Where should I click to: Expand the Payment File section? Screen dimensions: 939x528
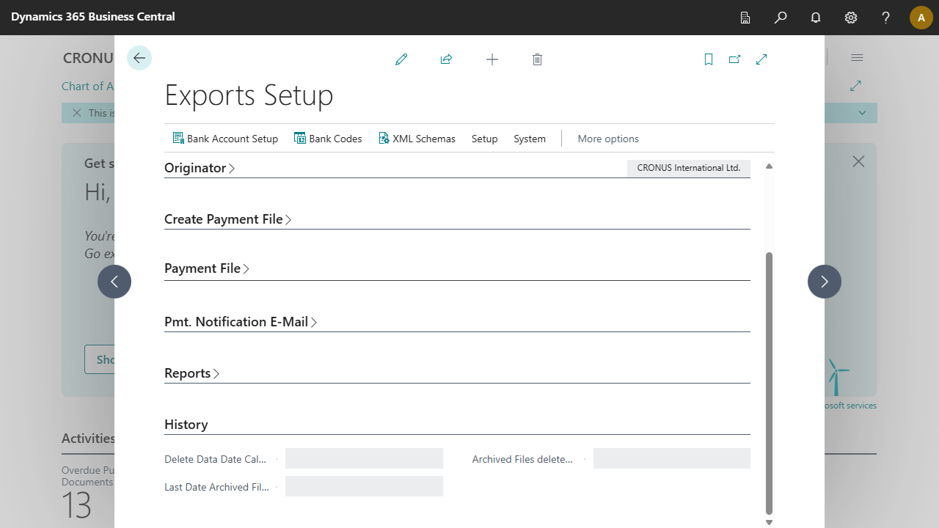point(207,268)
